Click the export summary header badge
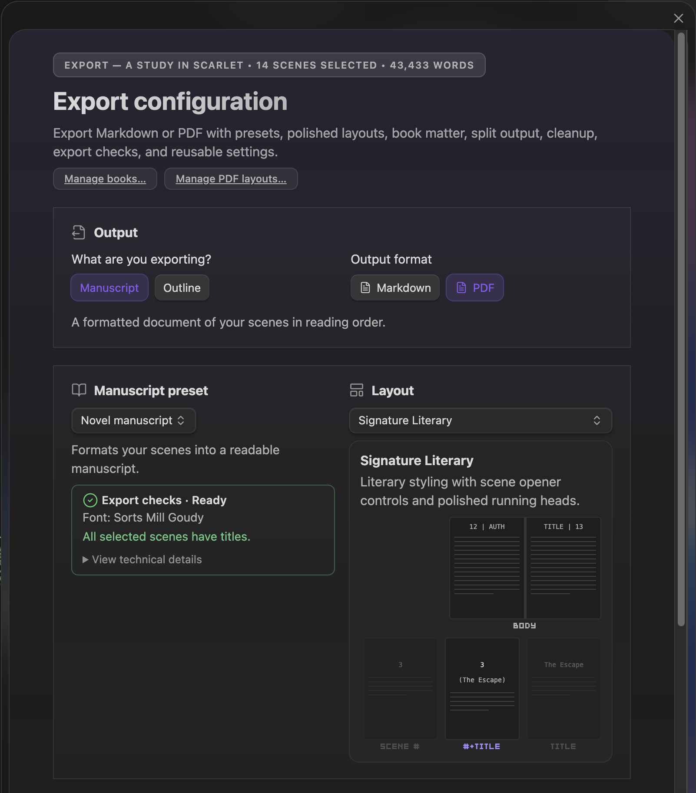The width and height of the screenshot is (696, 793). tap(269, 65)
